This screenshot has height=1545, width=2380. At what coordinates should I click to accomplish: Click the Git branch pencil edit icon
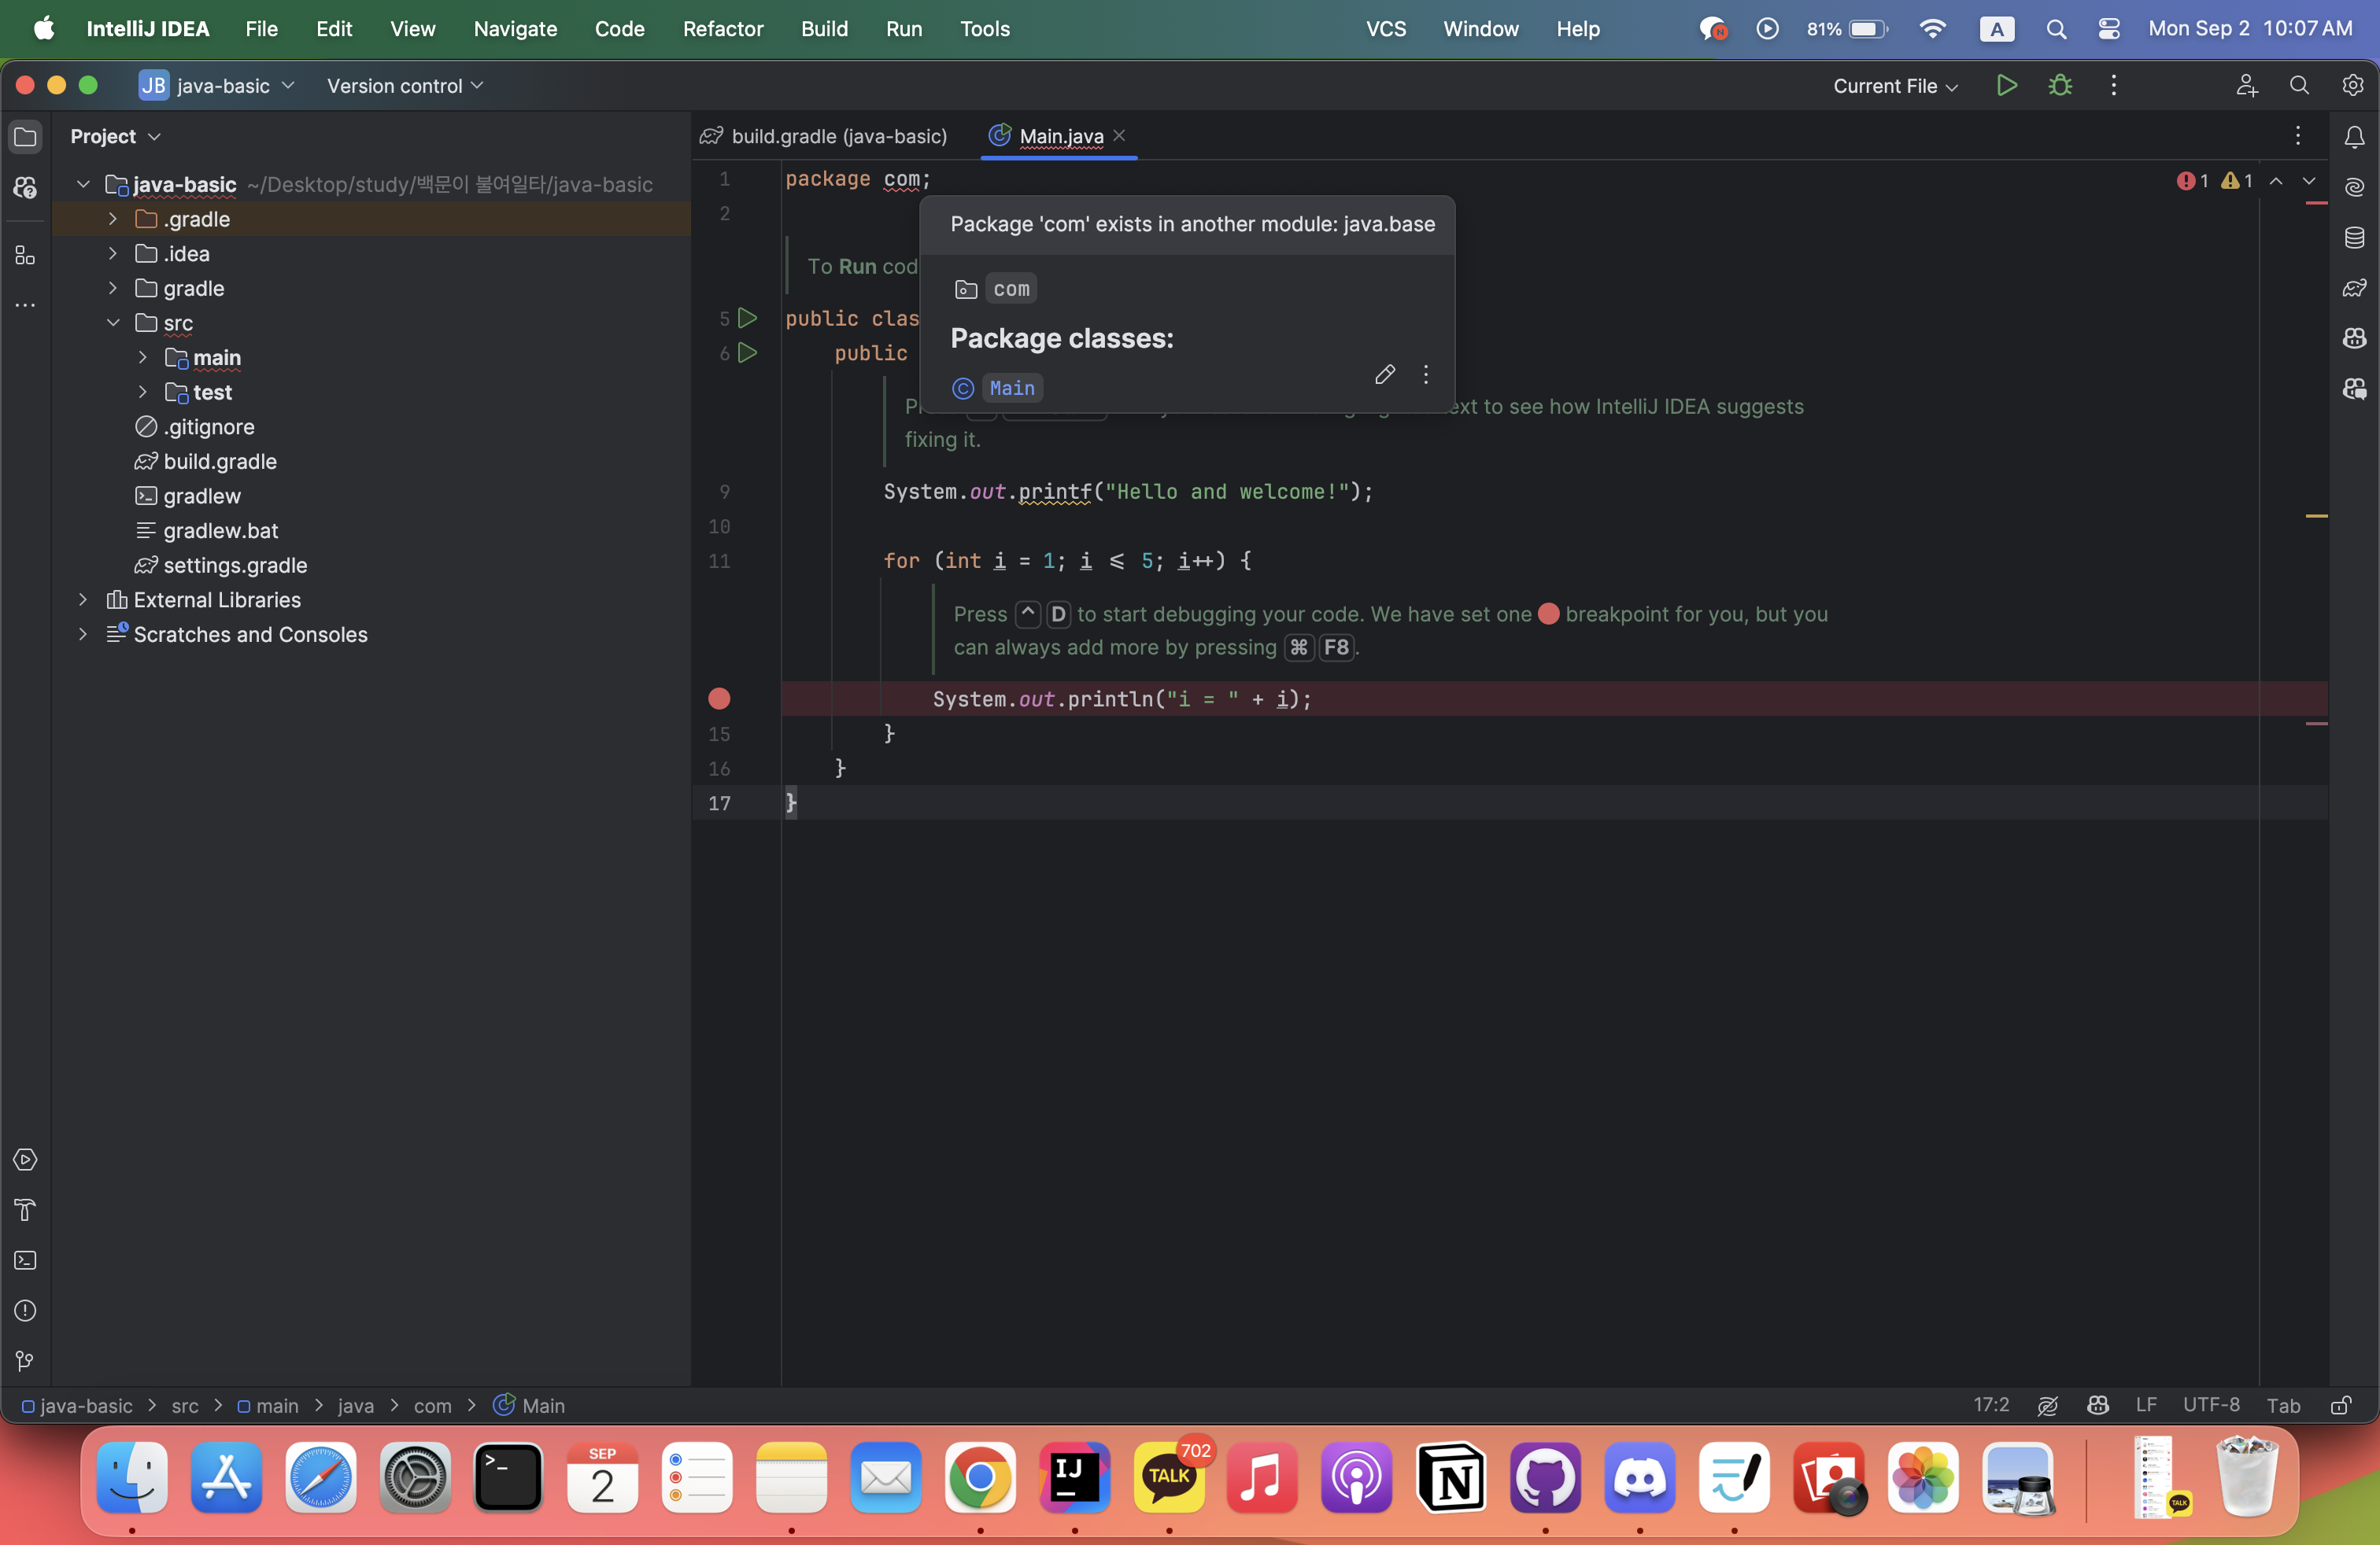(x=1384, y=374)
